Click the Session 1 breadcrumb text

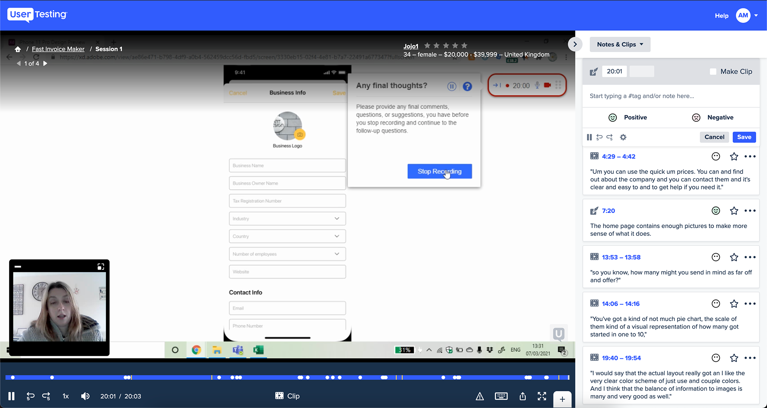click(x=109, y=49)
